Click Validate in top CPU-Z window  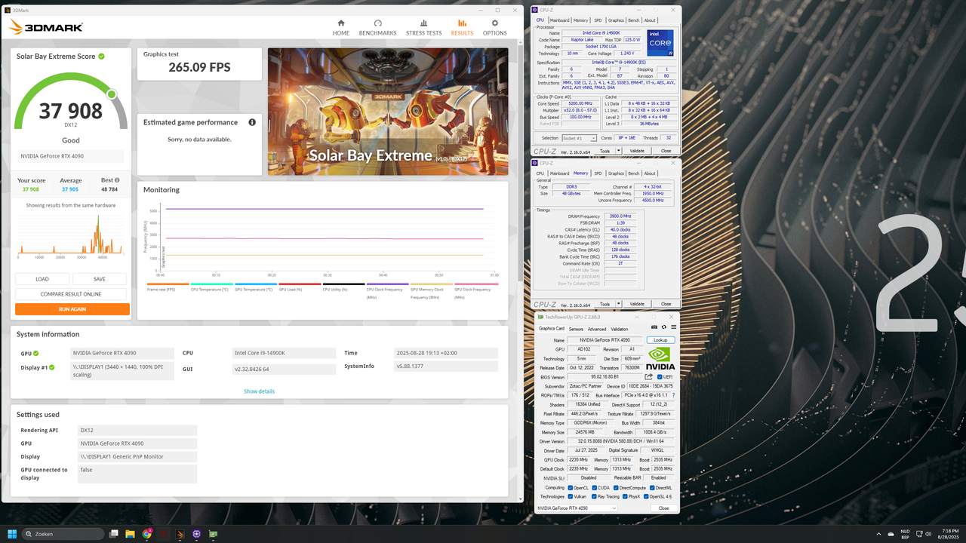coord(637,151)
